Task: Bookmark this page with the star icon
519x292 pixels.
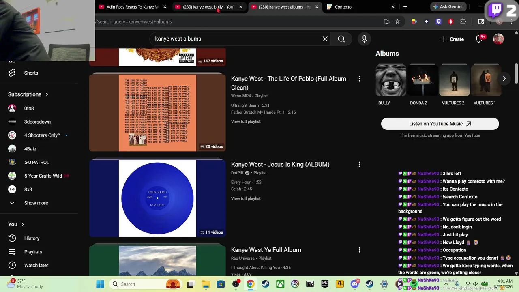Action: click(x=397, y=21)
